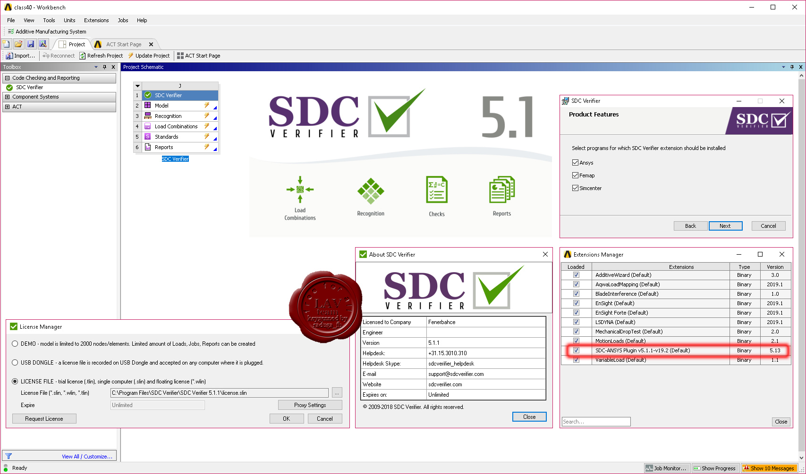Uncheck AdditiveWizard extension loaded checkbox
The image size is (806, 474).
(x=576, y=275)
